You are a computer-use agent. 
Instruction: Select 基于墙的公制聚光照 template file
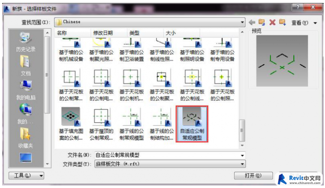coord(101,50)
